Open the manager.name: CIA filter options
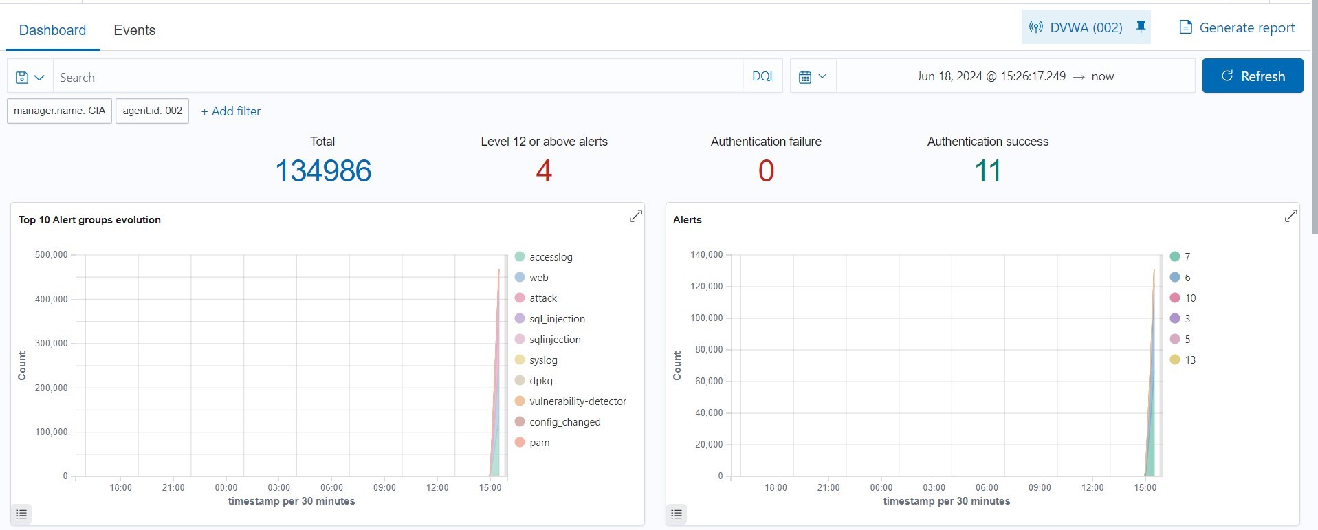1318x530 pixels. click(59, 111)
